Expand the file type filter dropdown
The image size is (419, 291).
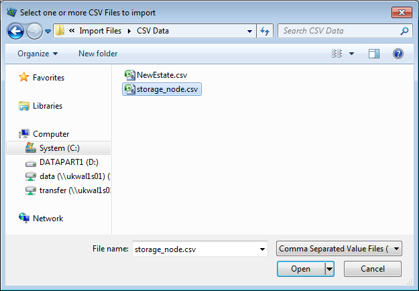pos(398,249)
